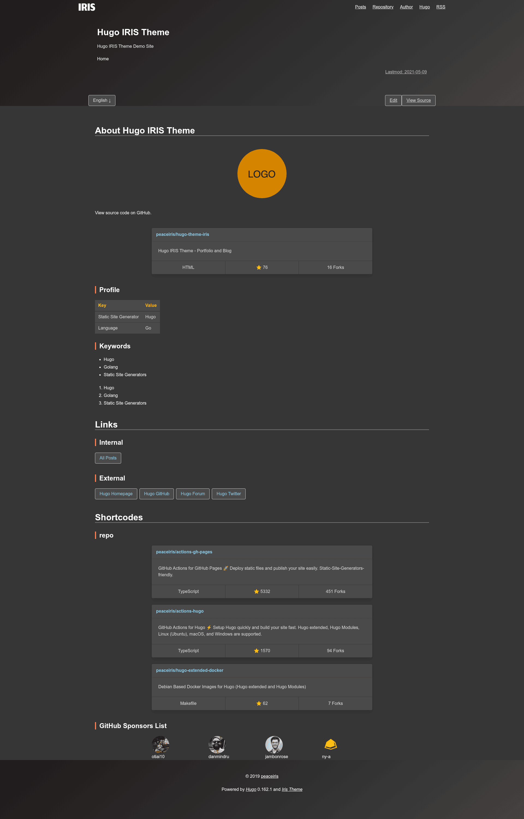Click the 94 Forks cell
524x819 pixels.
[x=335, y=651]
